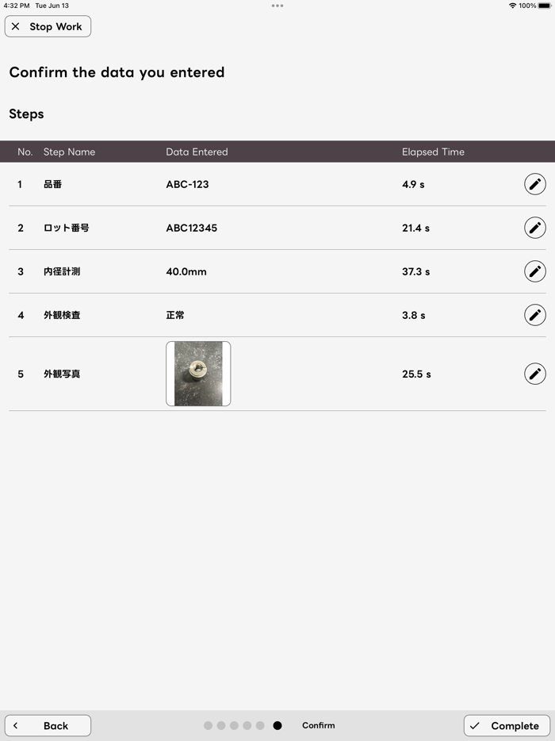The height and width of the screenshot is (741, 555).
Task: Tap the ABC-123 part number value
Action: (187, 184)
